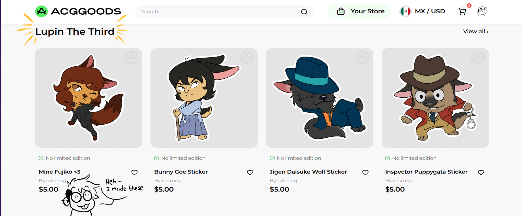The height and width of the screenshot is (216, 522).
Task: Open the user profile avatar
Action: coord(482,11)
